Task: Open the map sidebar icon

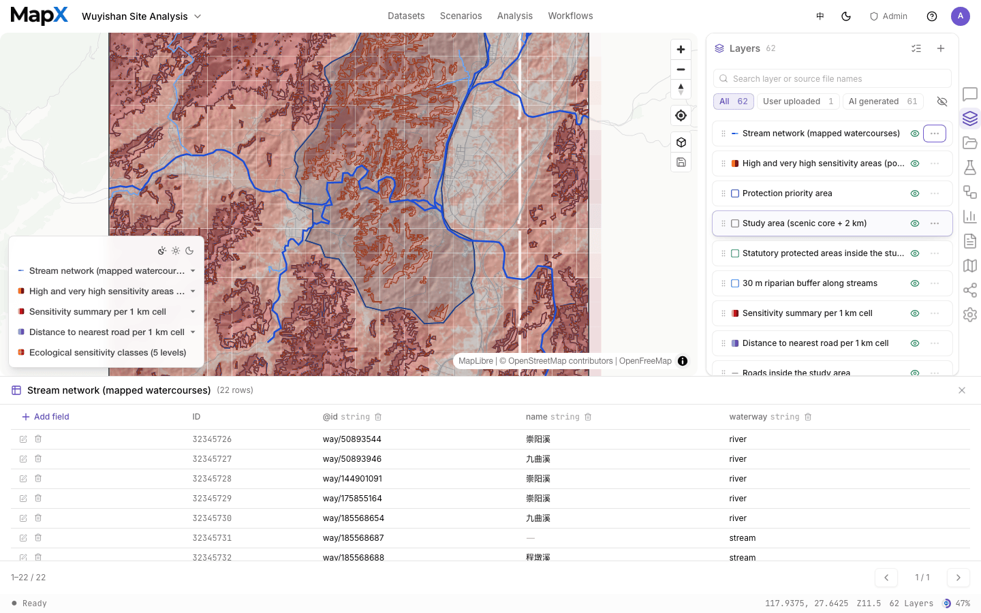Action: 970,266
